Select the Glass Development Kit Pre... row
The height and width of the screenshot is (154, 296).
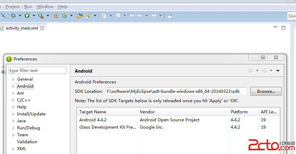click(178, 127)
